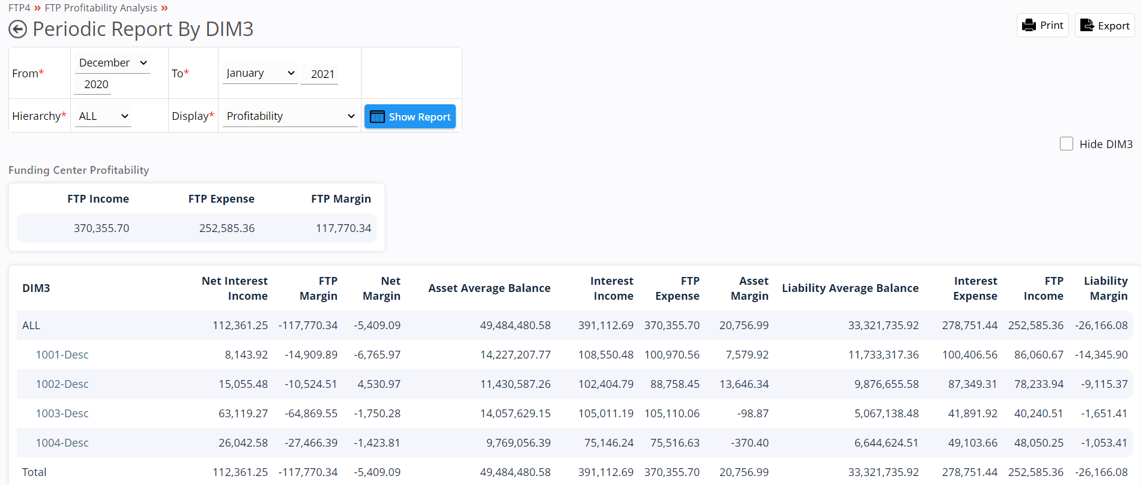This screenshot has height=485, width=1141.
Task: Click the back arrow icon beside the report title
Action: pos(18,29)
